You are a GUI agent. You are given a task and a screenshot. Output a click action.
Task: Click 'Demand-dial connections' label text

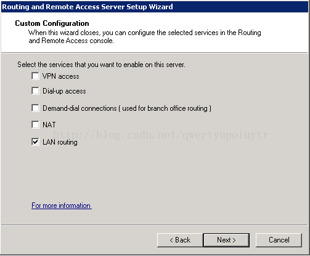127,108
